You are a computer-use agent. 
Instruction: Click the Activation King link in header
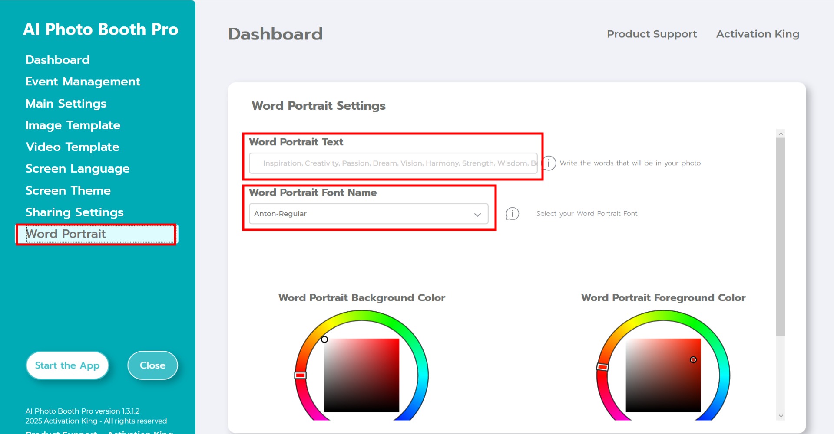758,34
